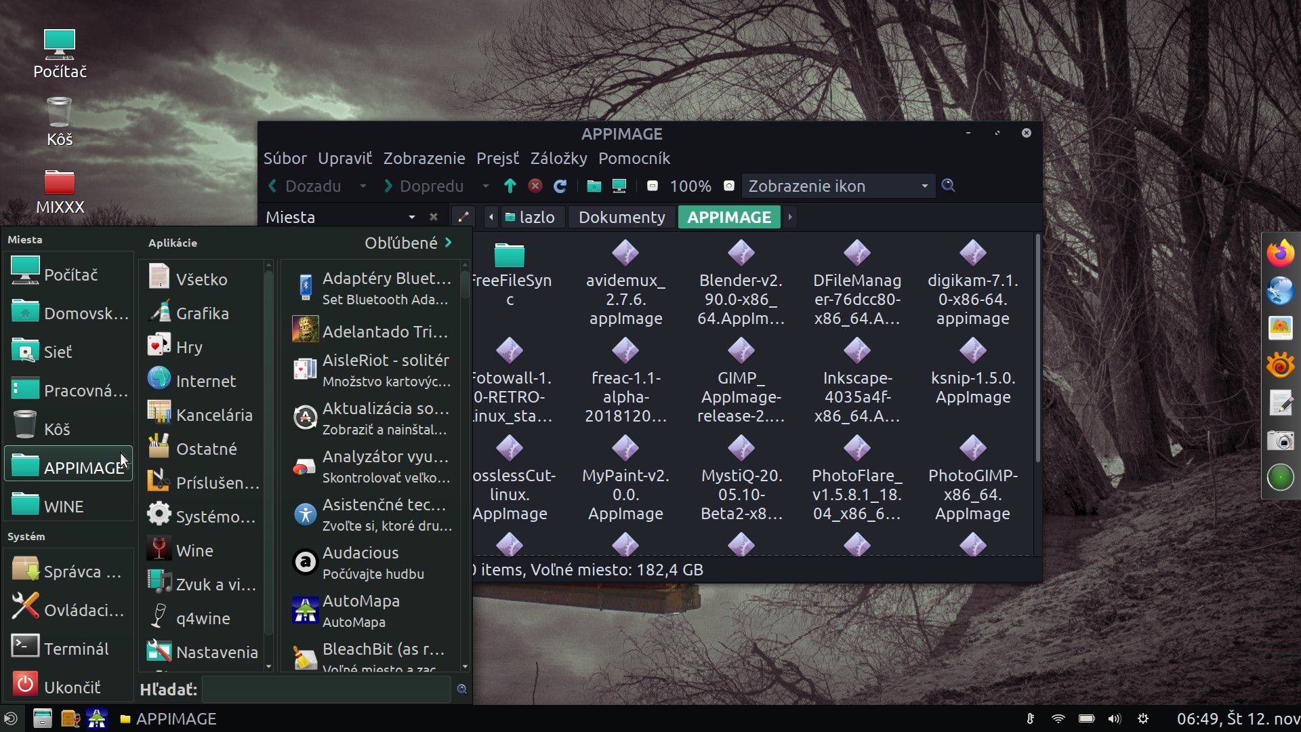
Task: Select the Grafika category in the menu
Action: pos(202,313)
